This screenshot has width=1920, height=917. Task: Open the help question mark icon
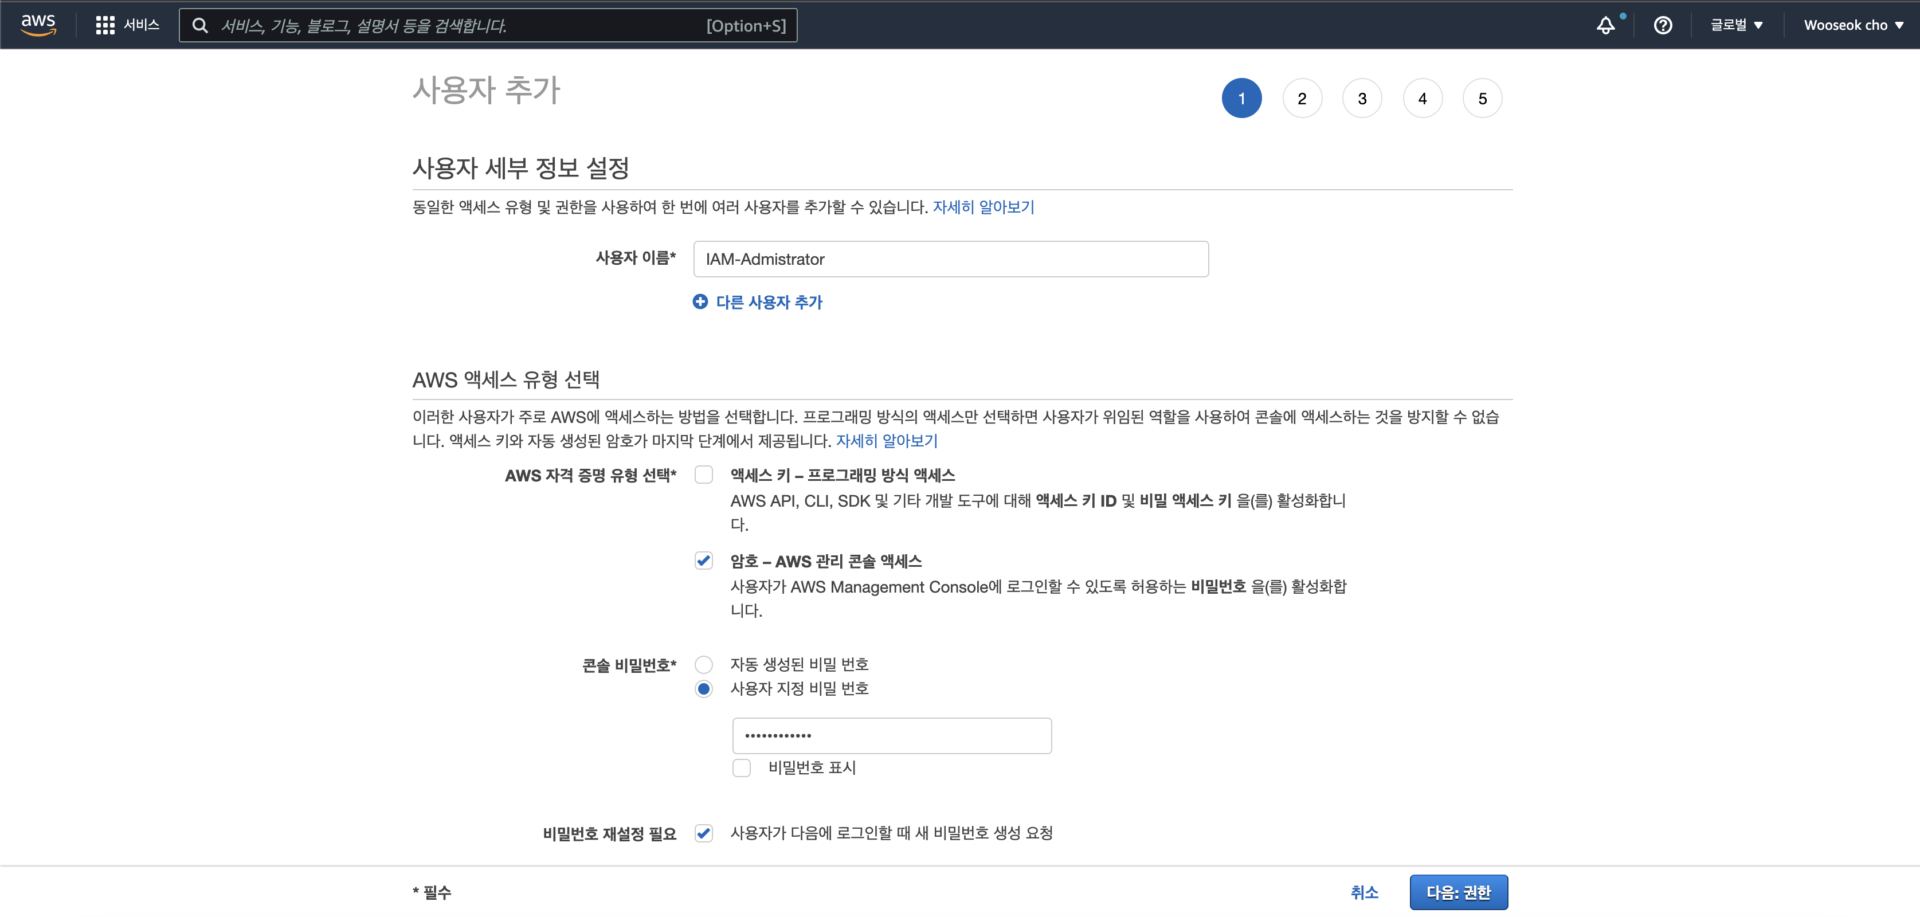pyautogui.click(x=1662, y=25)
